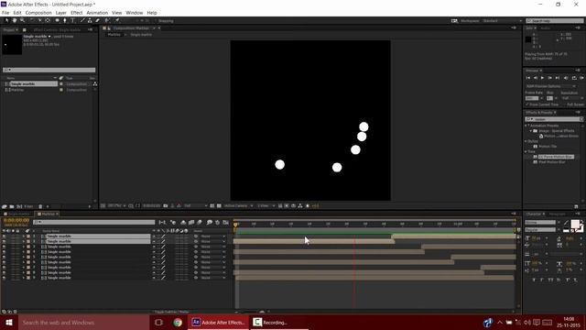Select the Puppet Pin tool

click(117, 20)
